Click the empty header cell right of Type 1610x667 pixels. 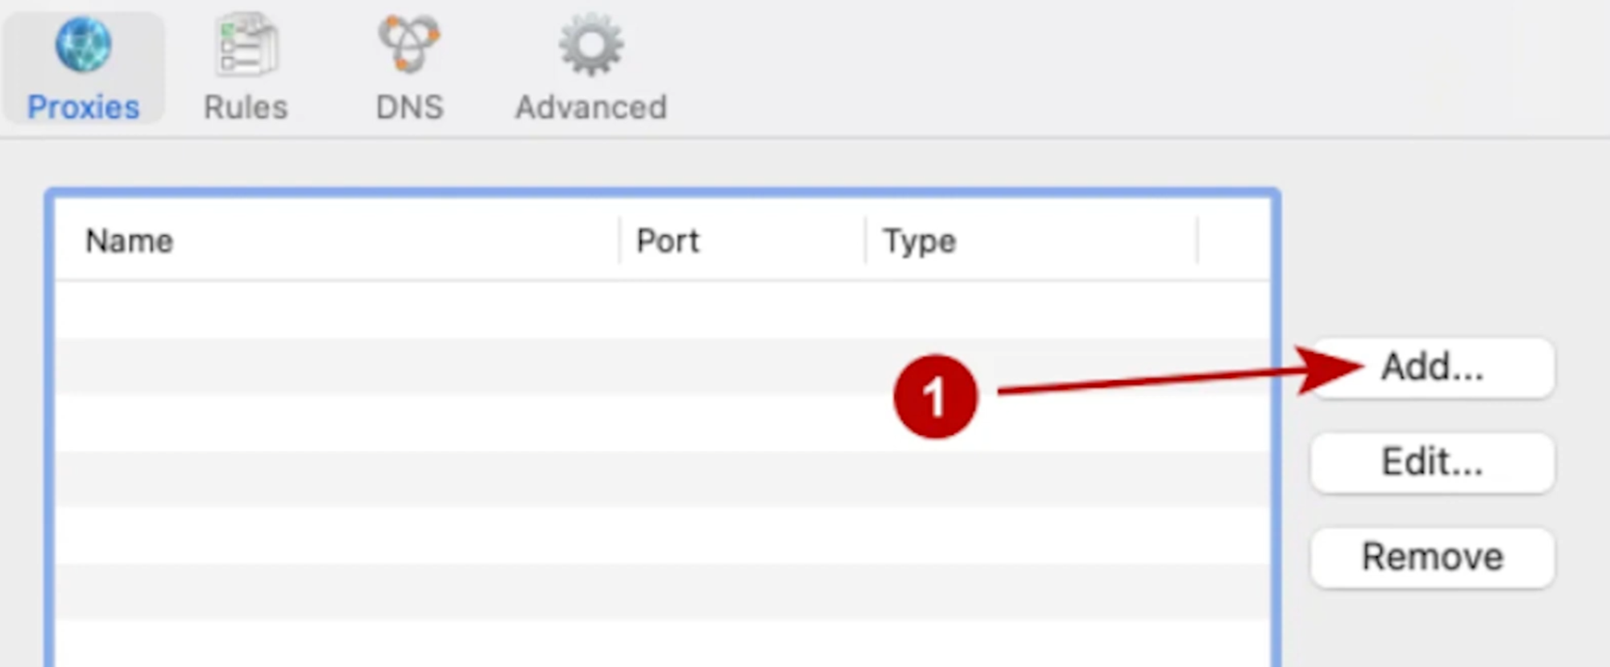click(1233, 241)
